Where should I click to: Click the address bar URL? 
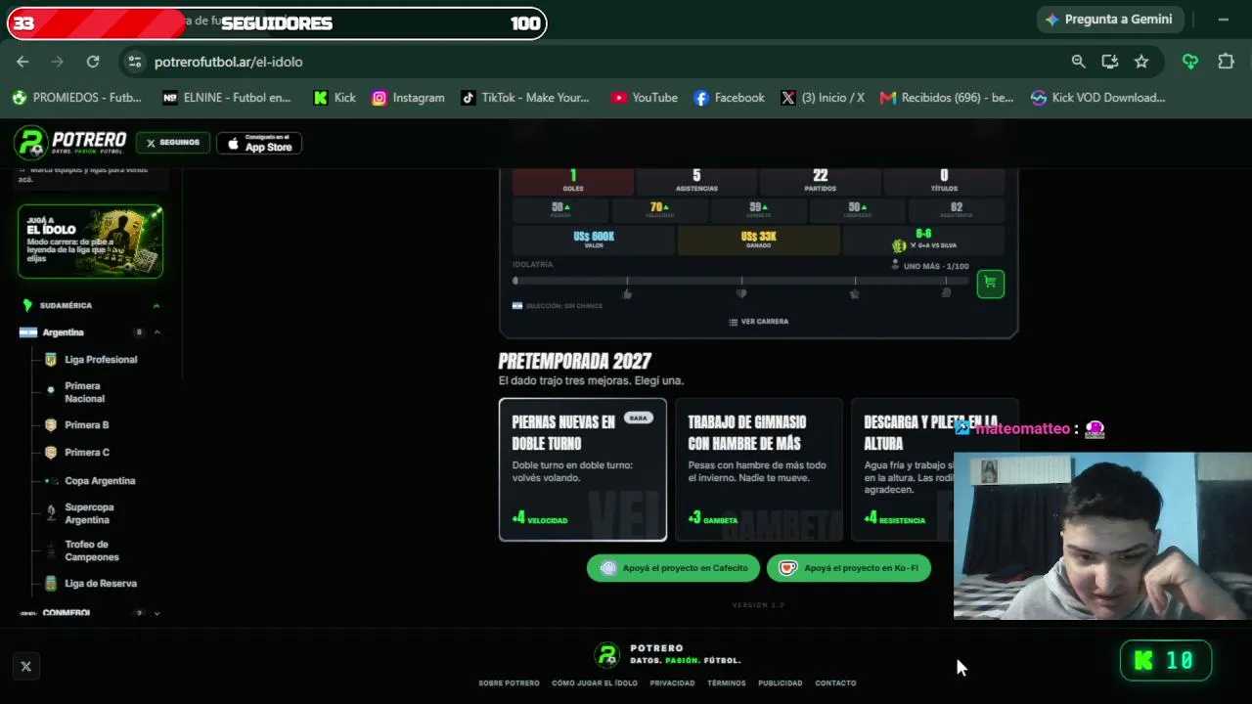229,62
